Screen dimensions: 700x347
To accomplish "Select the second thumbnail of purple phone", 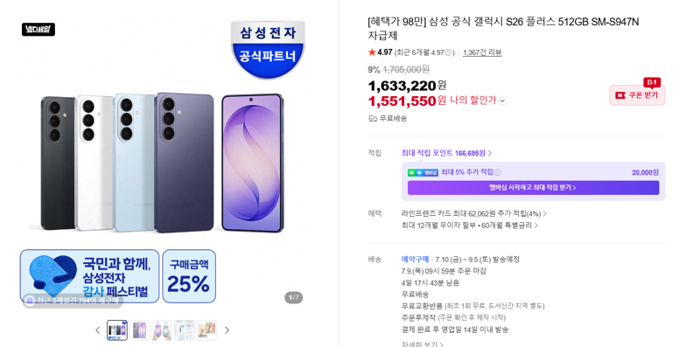I will [139, 330].
